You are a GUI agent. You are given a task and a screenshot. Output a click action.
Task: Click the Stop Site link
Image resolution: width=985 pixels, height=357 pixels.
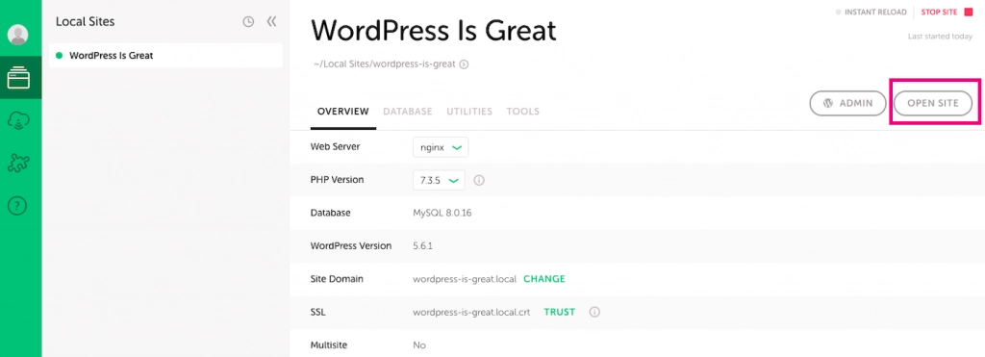pyautogui.click(x=939, y=12)
